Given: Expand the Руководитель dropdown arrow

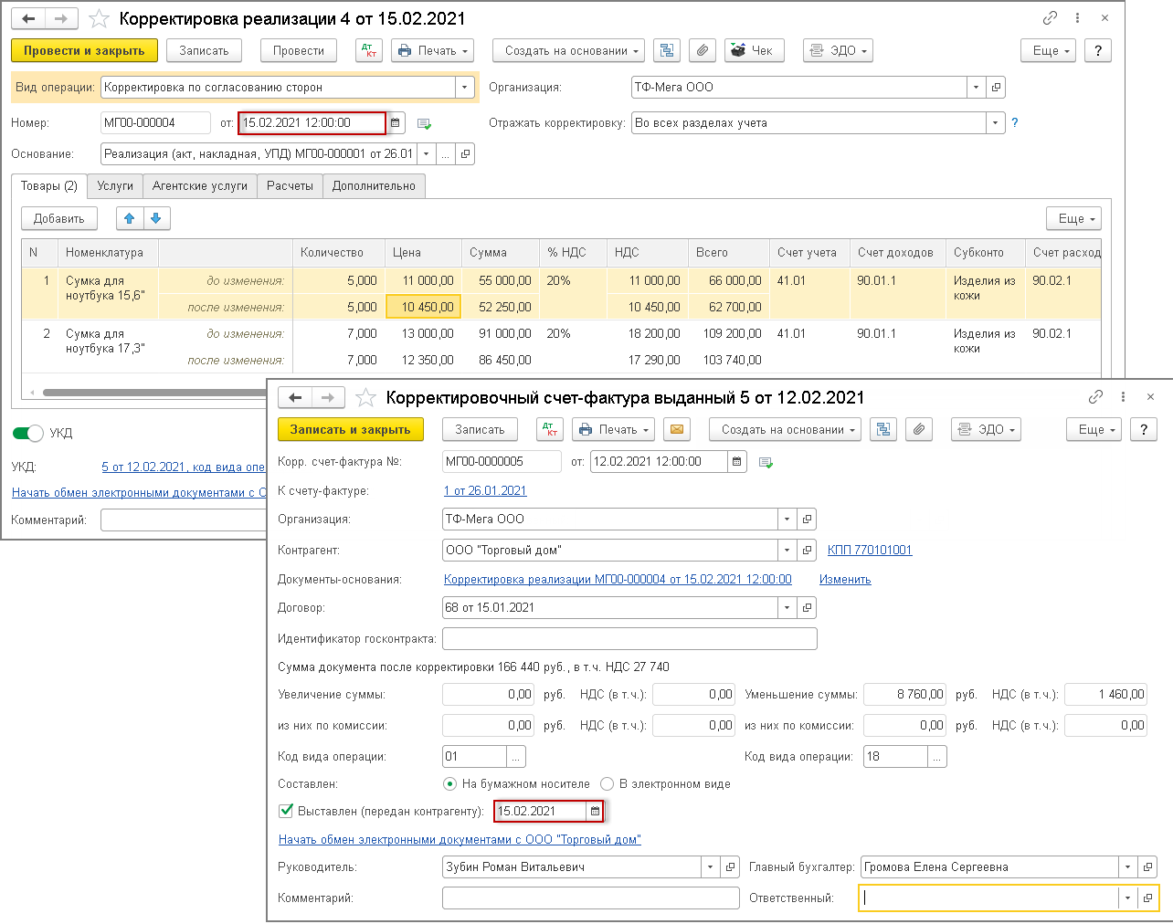Looking at the screenshot, I should [711, 867].
